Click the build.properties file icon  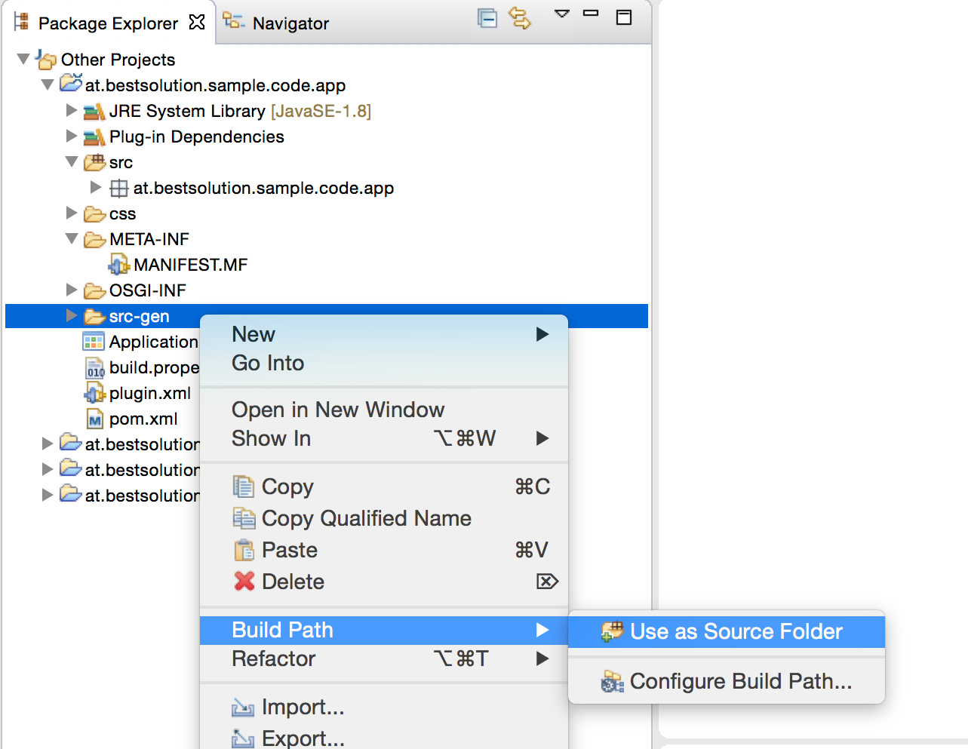click(95, 368)
